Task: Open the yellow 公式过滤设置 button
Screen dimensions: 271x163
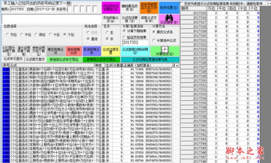Action: [111, 51]
